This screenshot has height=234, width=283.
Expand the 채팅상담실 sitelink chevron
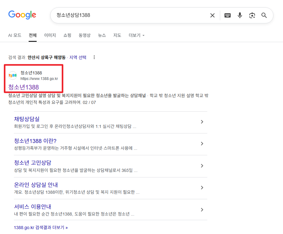[202, 122]
